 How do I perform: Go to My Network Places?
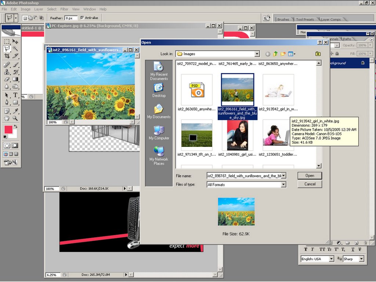(159, 156)
